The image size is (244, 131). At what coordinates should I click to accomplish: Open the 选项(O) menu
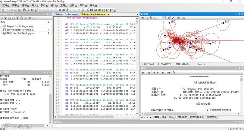(25, 5)
